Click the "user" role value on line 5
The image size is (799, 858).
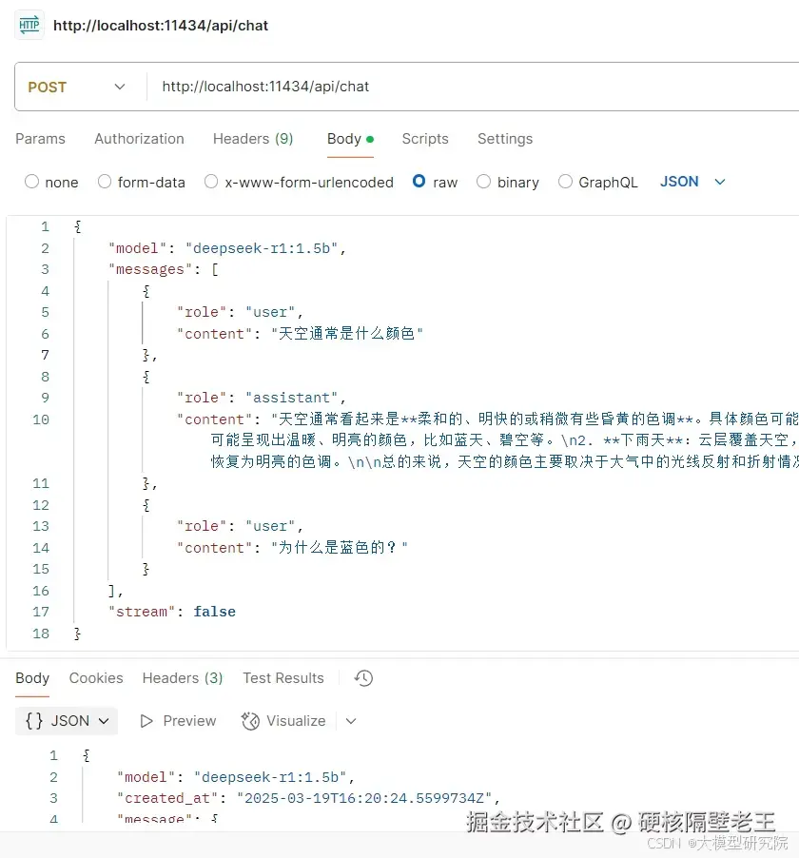point(270,312)
